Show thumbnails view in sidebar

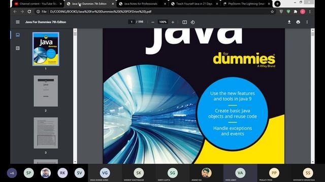point(18,35)
